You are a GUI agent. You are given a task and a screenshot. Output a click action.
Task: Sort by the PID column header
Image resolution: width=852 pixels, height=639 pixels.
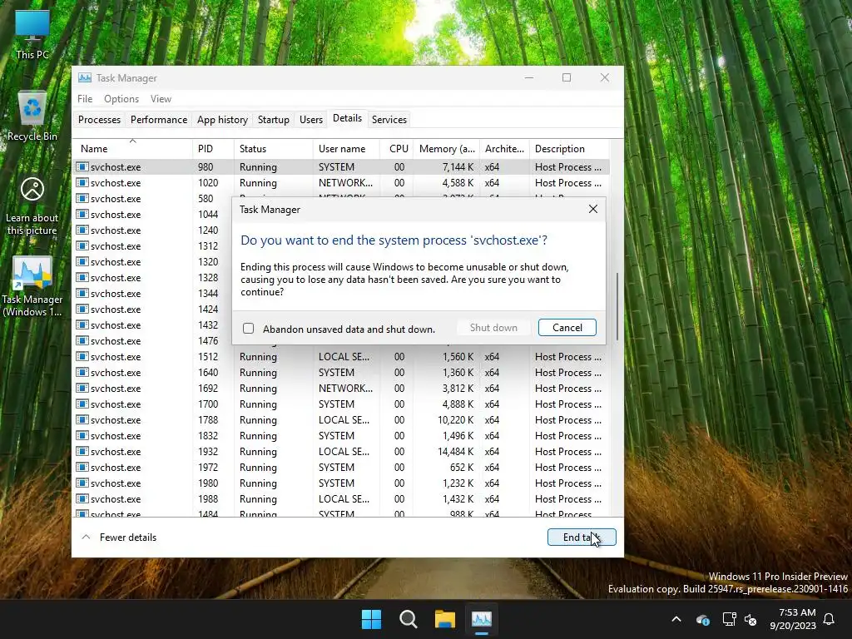coord(213,149)
